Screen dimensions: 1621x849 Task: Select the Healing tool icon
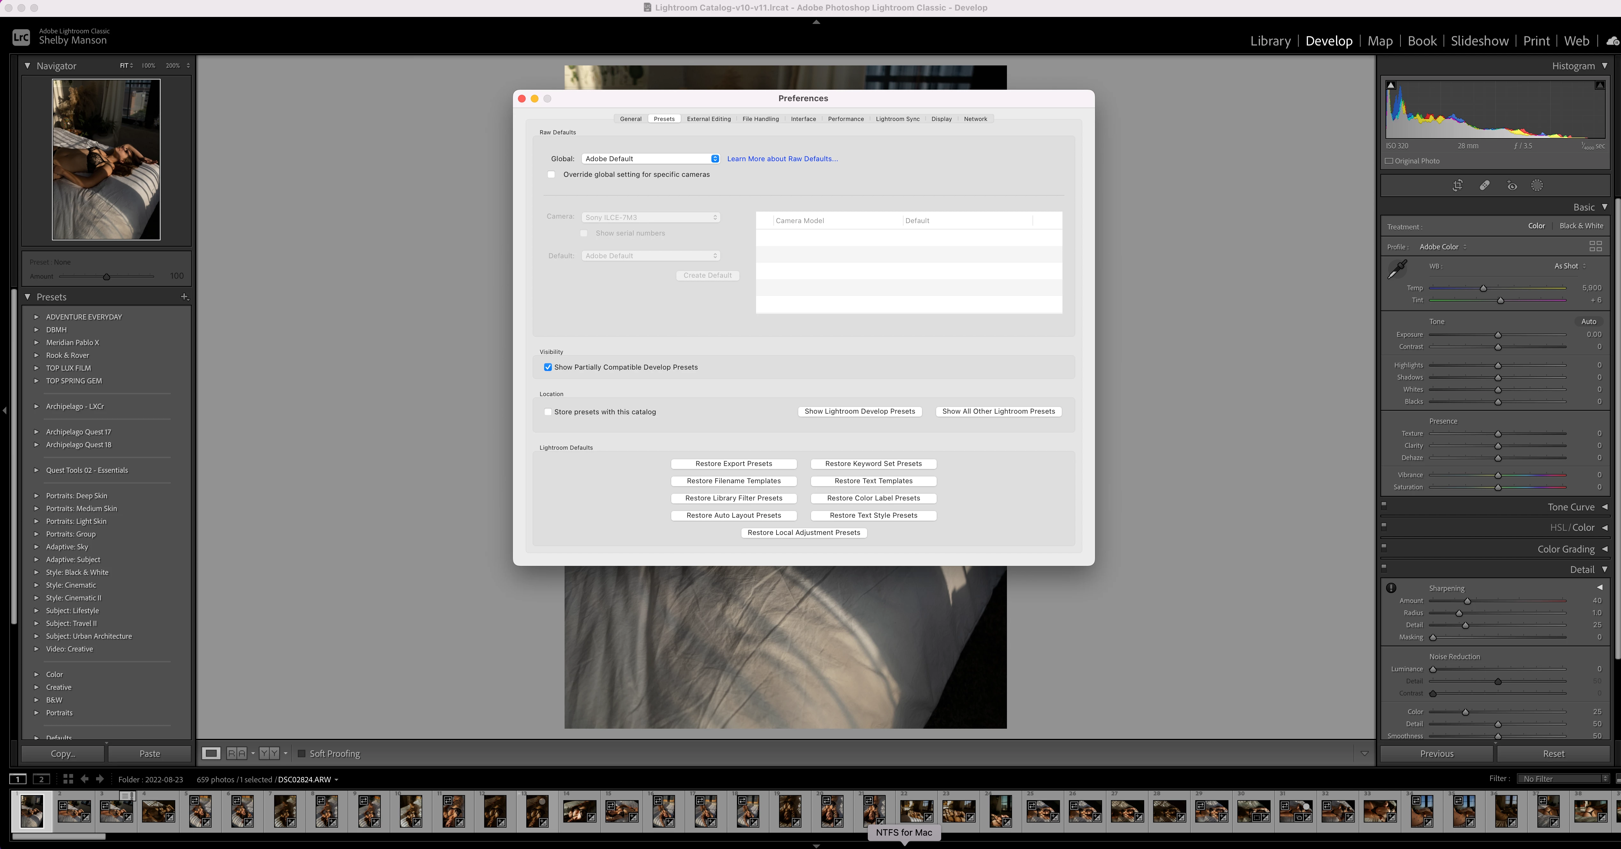click(x=1484, y=186)
